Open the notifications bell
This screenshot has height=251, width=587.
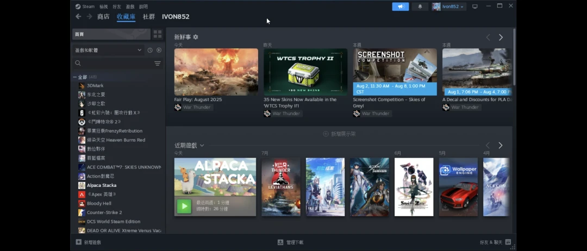click(420, 7)
